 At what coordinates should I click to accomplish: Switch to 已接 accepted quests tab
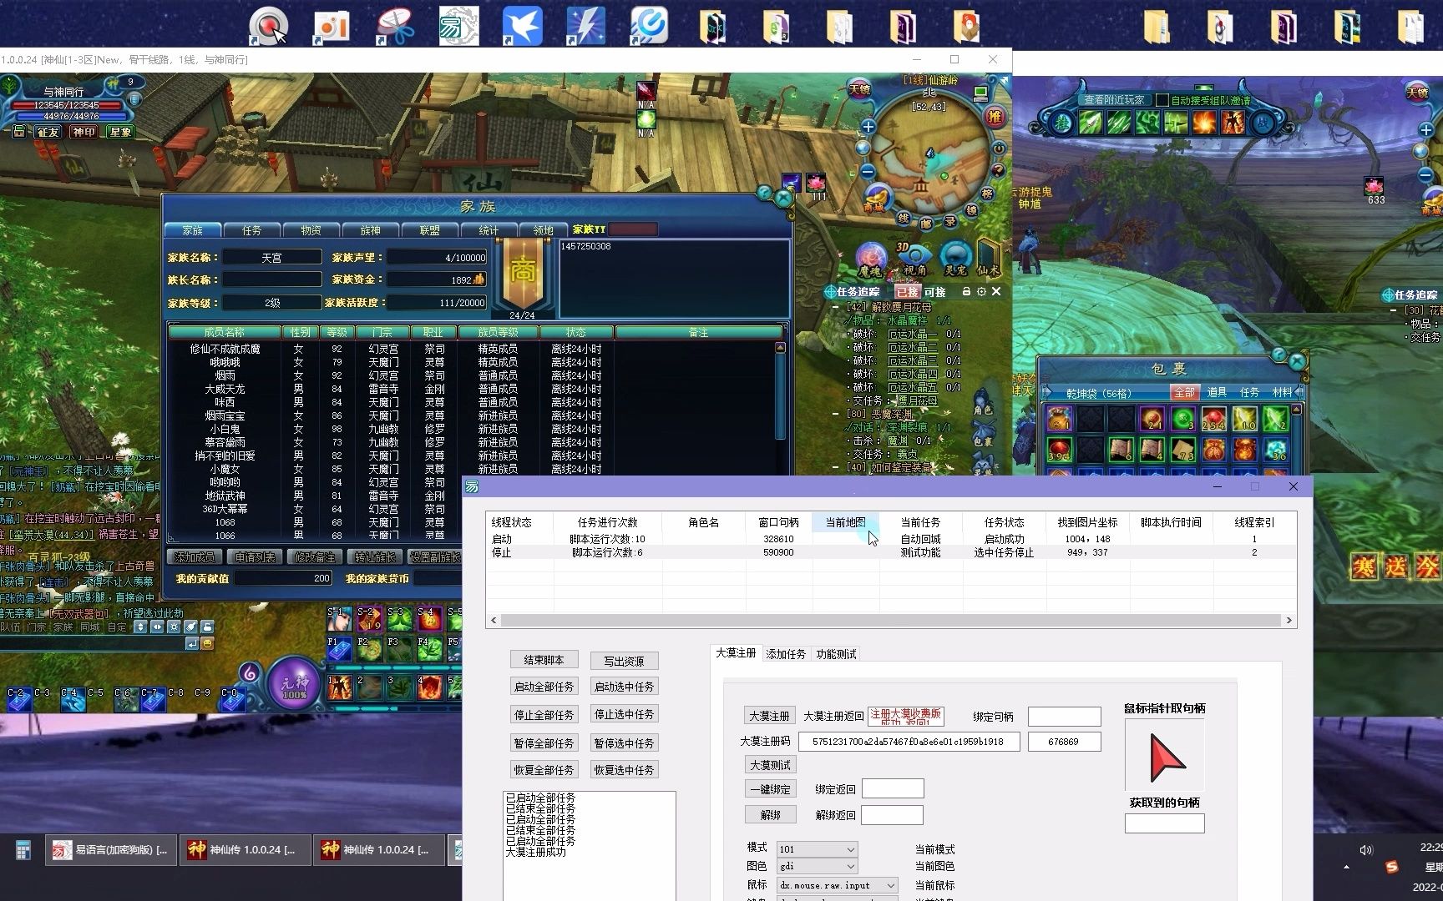(x=907, y=292)
